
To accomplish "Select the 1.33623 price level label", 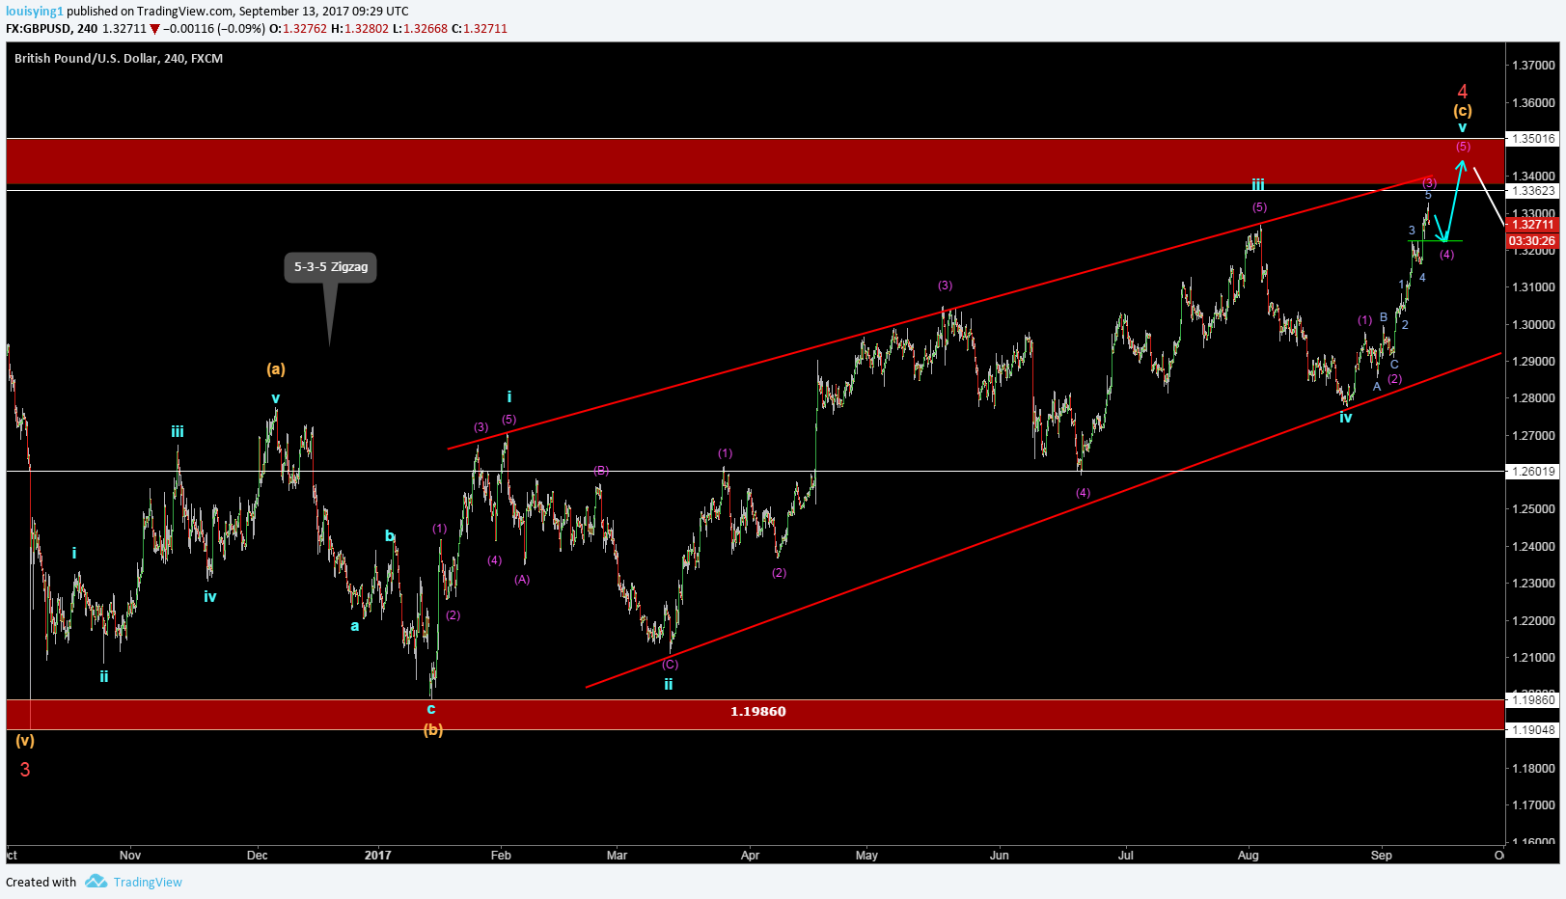I will coord(1533,191).
